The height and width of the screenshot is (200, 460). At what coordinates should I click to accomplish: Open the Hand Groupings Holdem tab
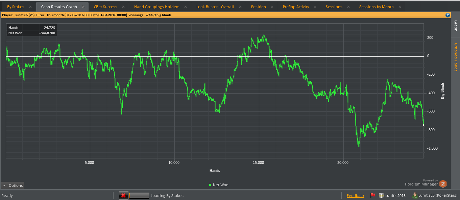point(157,7)
